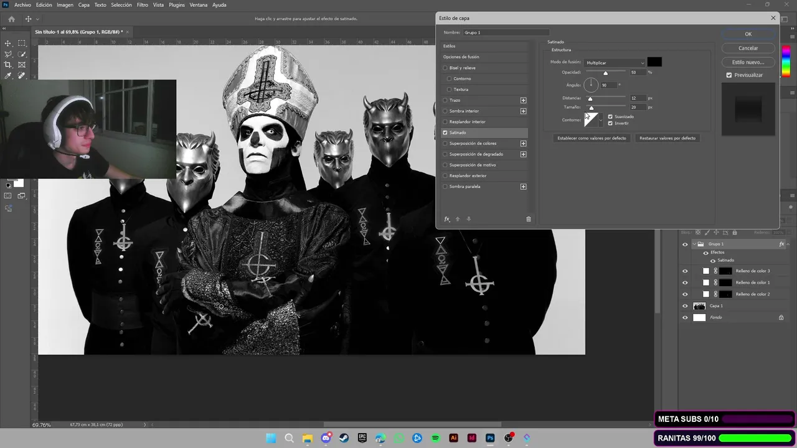Viewport: 797px width, 448px height.
Task: Select the Eyedropper tool
Action: tap(8, 75)
